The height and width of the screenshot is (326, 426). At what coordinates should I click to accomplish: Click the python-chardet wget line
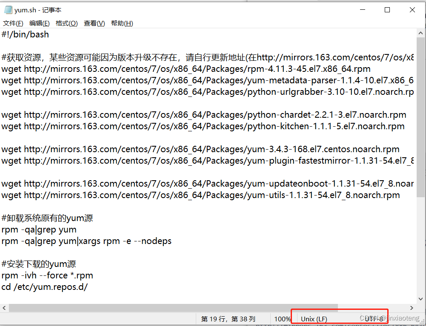click(204, 115)
